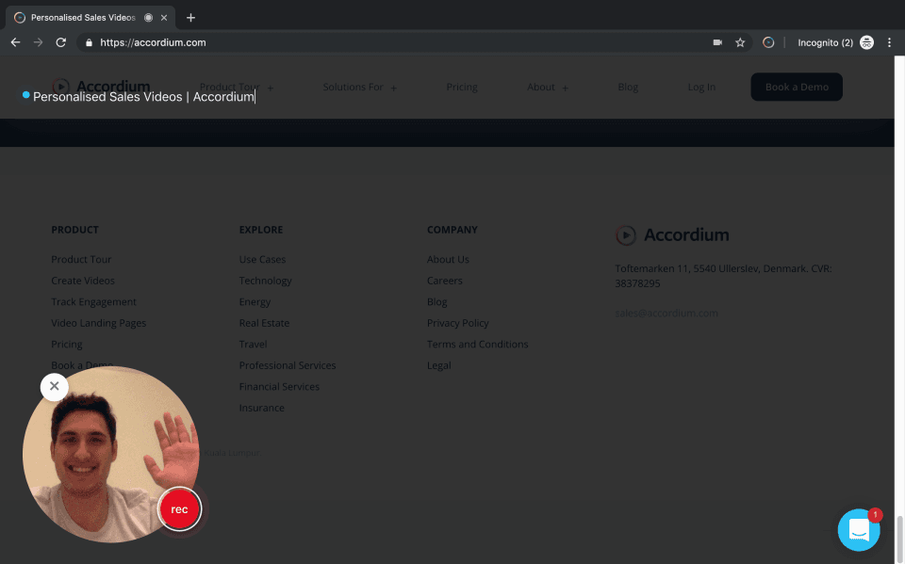Expand the About nav menu
The height and width of the screenshot is (564, 905).
pyautogui.click(x=548, y=87)
